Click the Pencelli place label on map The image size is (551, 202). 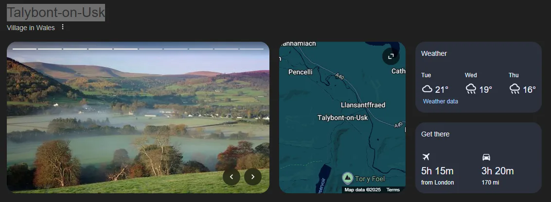301,72
